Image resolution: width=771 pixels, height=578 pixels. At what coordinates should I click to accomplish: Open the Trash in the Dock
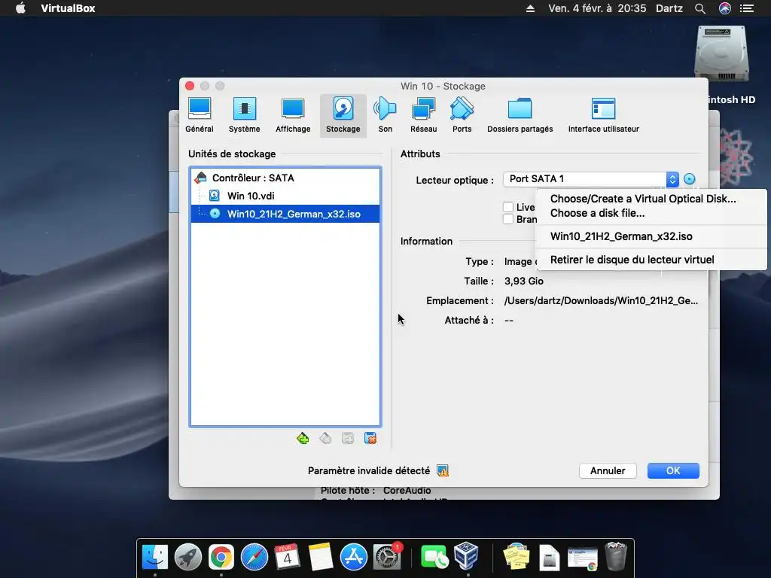pyautogui.click(x=616, y=556)
